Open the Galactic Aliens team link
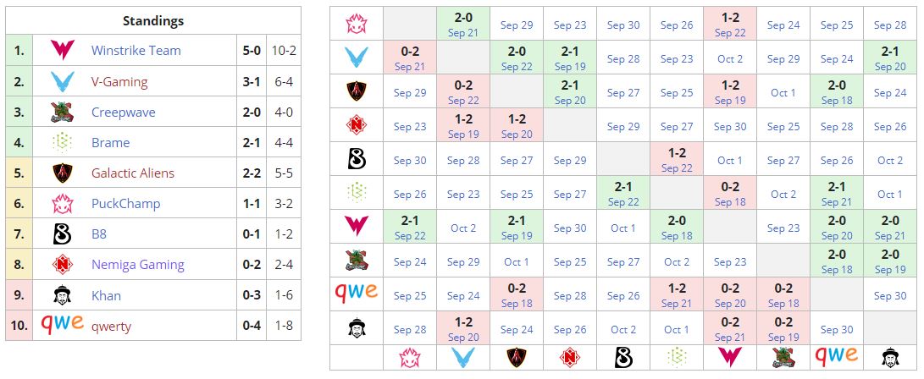Viewport: 924px width, 379px height. [133, 173]
